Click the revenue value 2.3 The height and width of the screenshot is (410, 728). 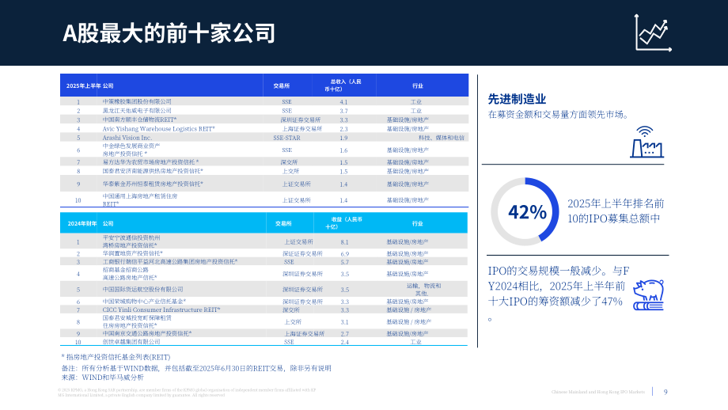point(343,129)
